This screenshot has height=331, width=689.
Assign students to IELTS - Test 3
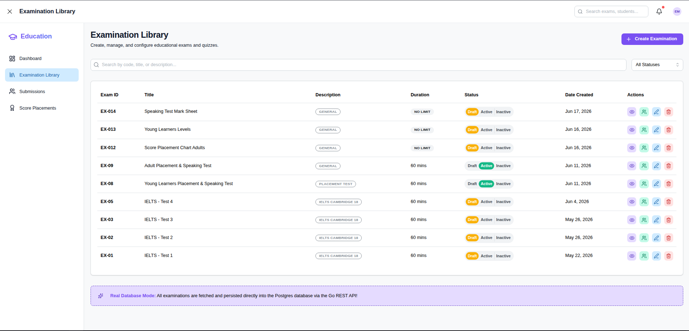(644, 220)
